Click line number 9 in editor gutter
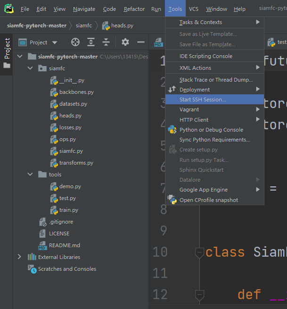The height and width of the screenshot is (309, 287). click(x=164, y=231)
